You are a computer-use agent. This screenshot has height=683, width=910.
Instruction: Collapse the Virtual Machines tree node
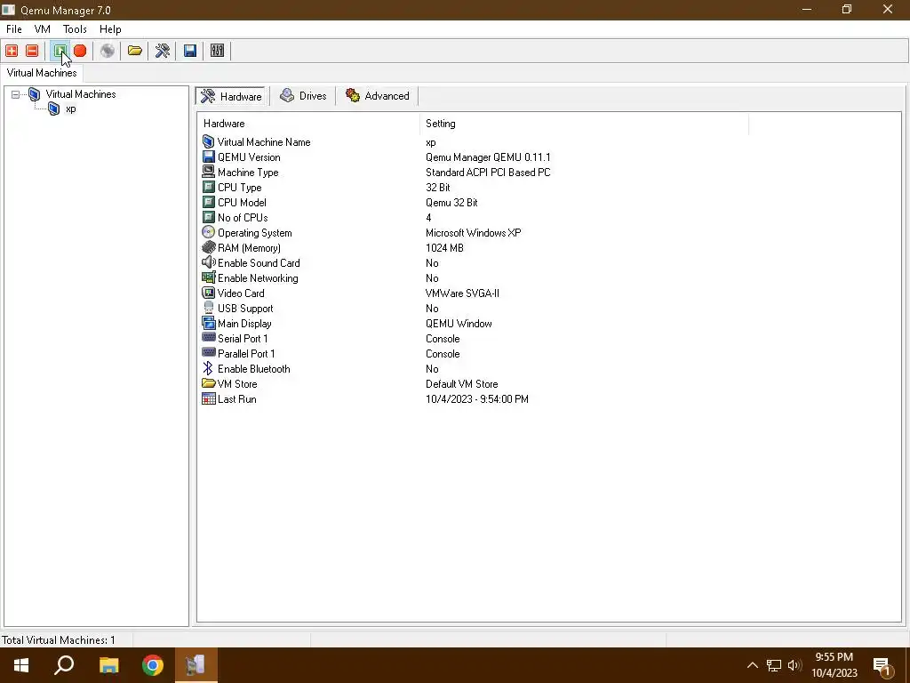click(16, 94)
